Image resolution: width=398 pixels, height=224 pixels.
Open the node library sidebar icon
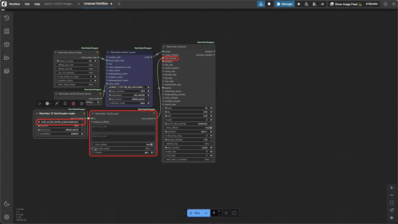pos(7,31)
